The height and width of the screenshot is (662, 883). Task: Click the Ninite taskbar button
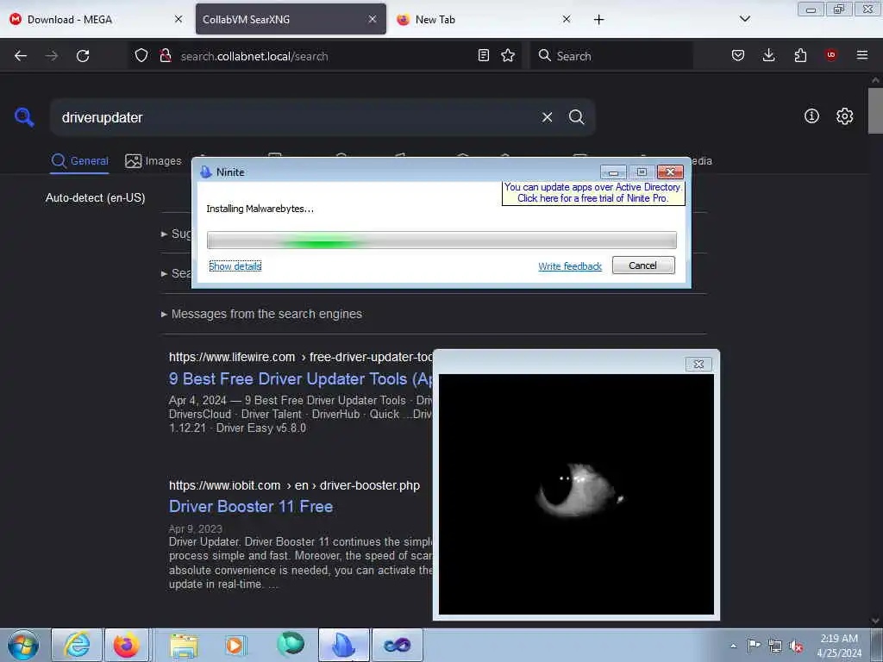343,645
